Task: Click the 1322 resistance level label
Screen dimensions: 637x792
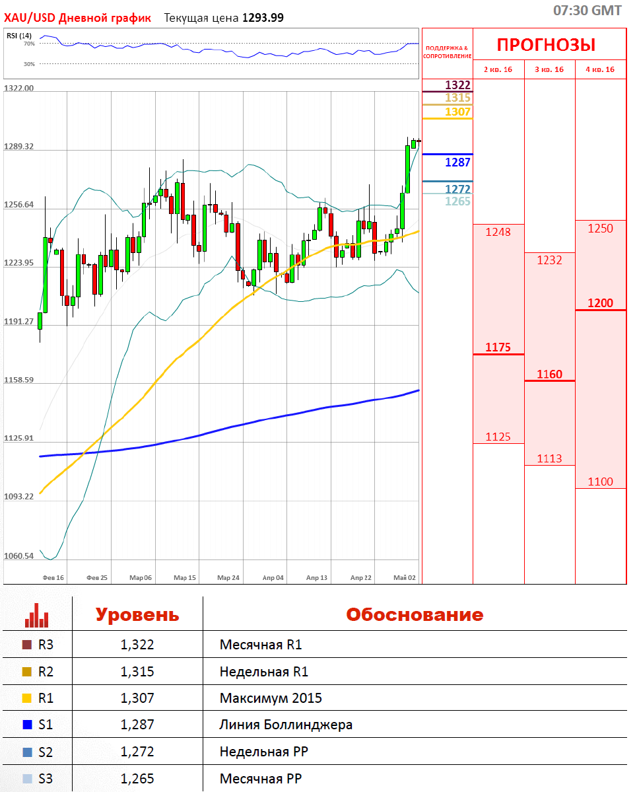Action: (457, 85)
